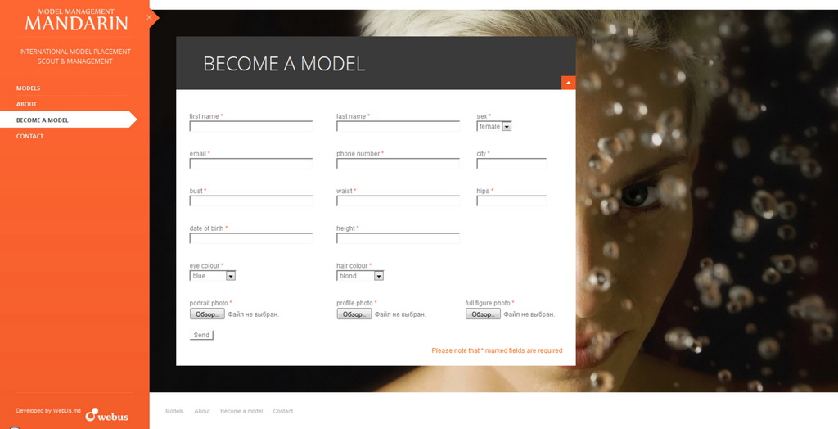The image size is (838, 429).
Task: Go to About in the sidebar
Action: (27, 104)
